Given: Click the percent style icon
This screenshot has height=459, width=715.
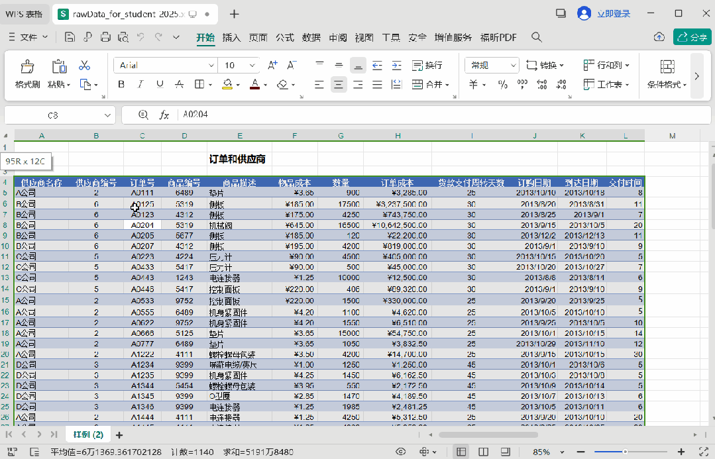Looking at the screenshot, I should click(502, 84).
